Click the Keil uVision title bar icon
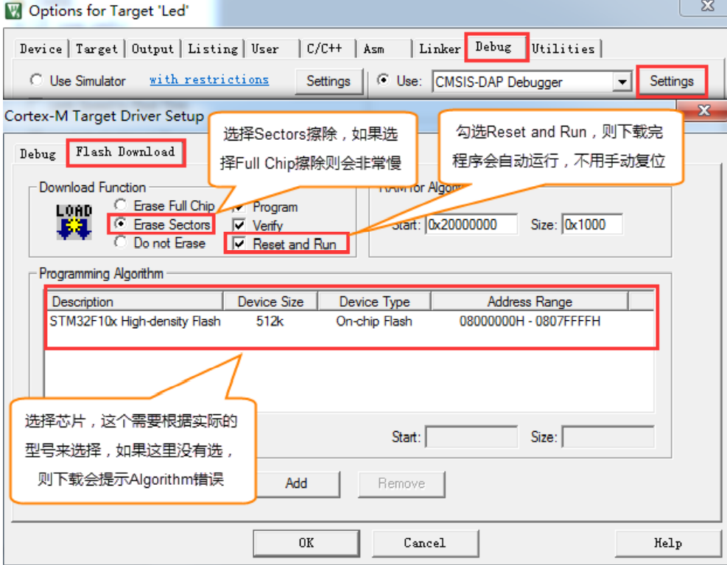 click(13, 10)
